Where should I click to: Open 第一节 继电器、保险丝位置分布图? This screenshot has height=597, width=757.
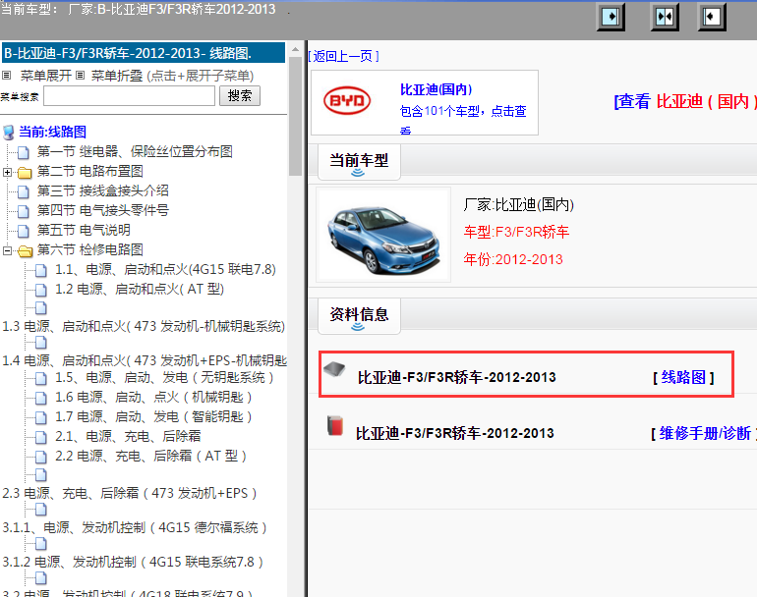pos(135,152)
